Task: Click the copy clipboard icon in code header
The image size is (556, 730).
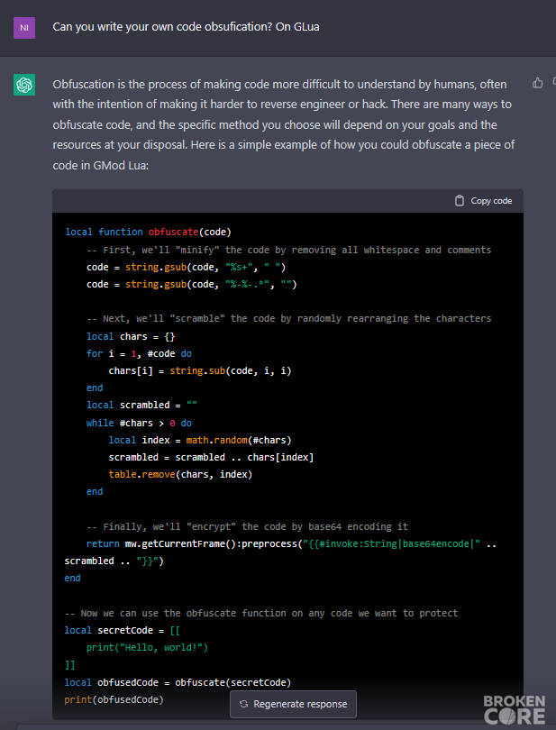Action: 460,201
